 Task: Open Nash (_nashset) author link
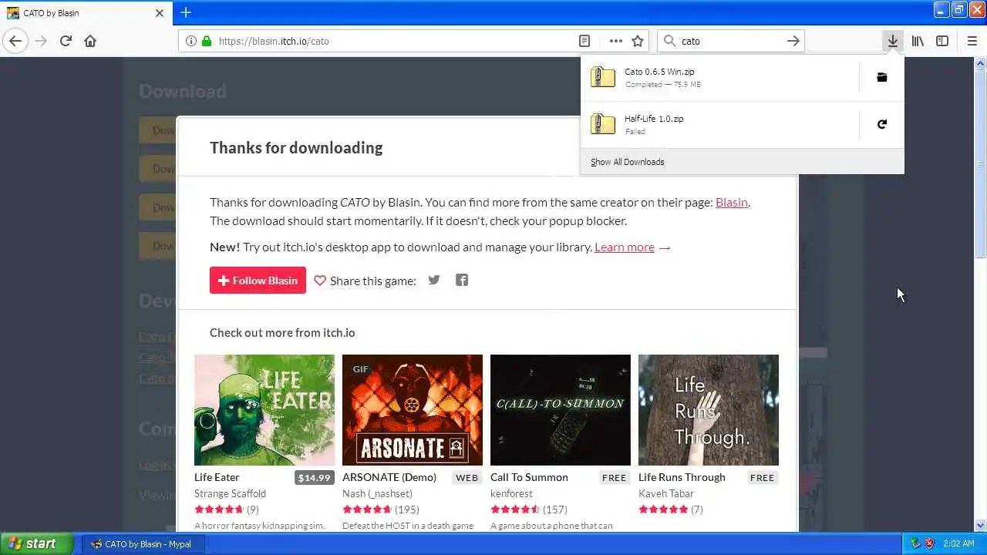click(377, 493)
